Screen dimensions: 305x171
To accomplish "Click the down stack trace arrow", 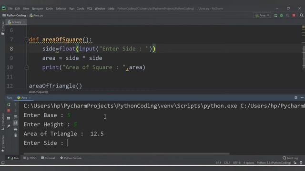I will [16, 111].
